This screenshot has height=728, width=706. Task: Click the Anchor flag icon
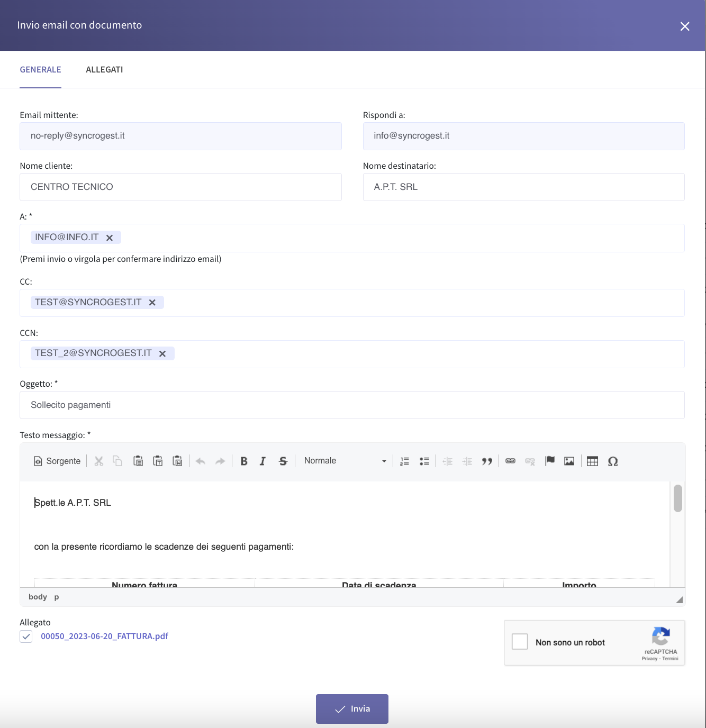coord(550,461)
